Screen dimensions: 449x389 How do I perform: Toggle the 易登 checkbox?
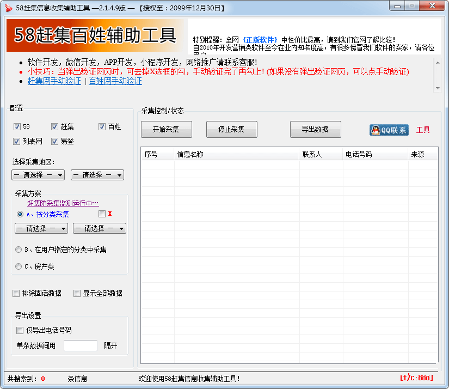pos(54,141)
